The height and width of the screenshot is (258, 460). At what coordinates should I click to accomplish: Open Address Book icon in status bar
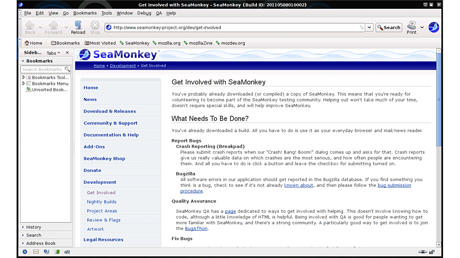click(57, 252)
